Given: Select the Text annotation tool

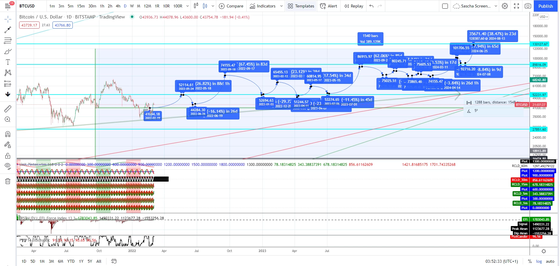Looking at the screenshot, I should pos(8,62).
